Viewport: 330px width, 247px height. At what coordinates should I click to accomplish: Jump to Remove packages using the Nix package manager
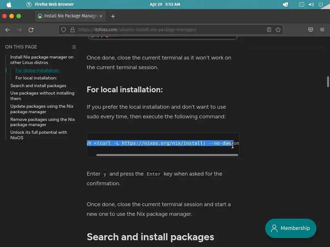pyautogui.click(x=43, y=122)
